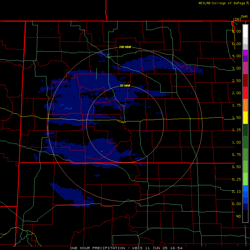Image resolution: width=250 pixels, height=250 pixels.
Task: Click the 0.50 legend value
Action: tap(236, 167)
